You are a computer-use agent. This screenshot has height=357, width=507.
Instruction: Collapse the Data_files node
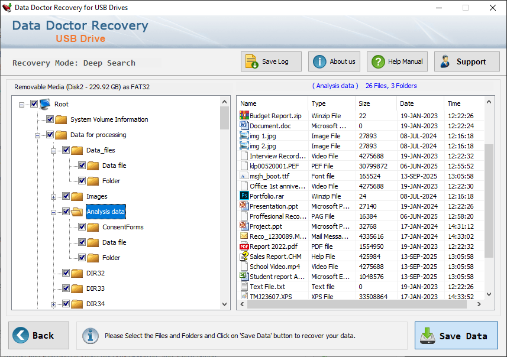pos(54,151)
